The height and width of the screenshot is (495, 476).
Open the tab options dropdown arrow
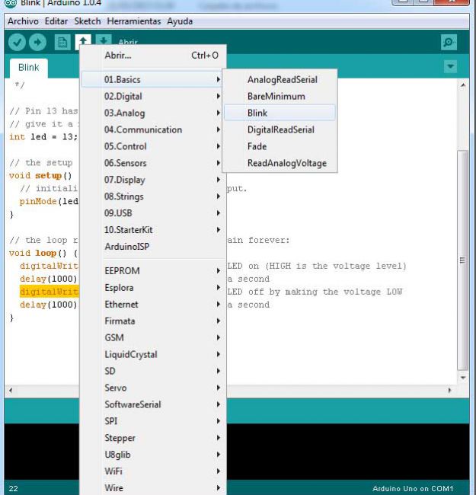[x=450, y=66]
